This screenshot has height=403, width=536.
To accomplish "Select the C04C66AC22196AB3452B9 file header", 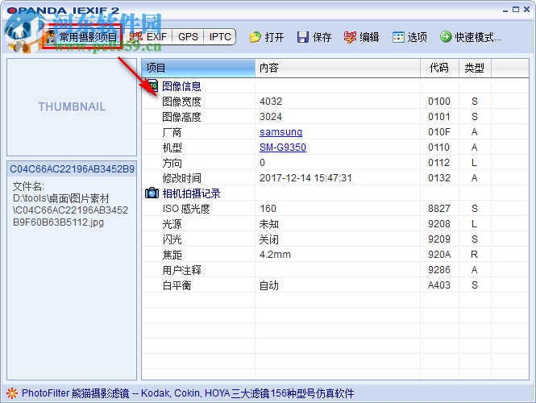I will 72,168.
